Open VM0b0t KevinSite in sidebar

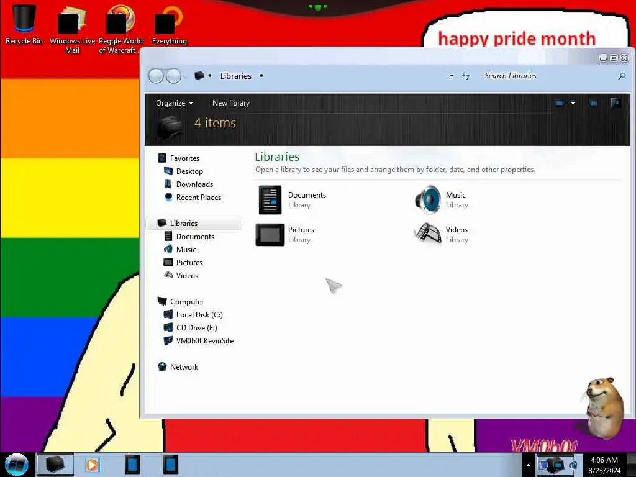point(199,341)
